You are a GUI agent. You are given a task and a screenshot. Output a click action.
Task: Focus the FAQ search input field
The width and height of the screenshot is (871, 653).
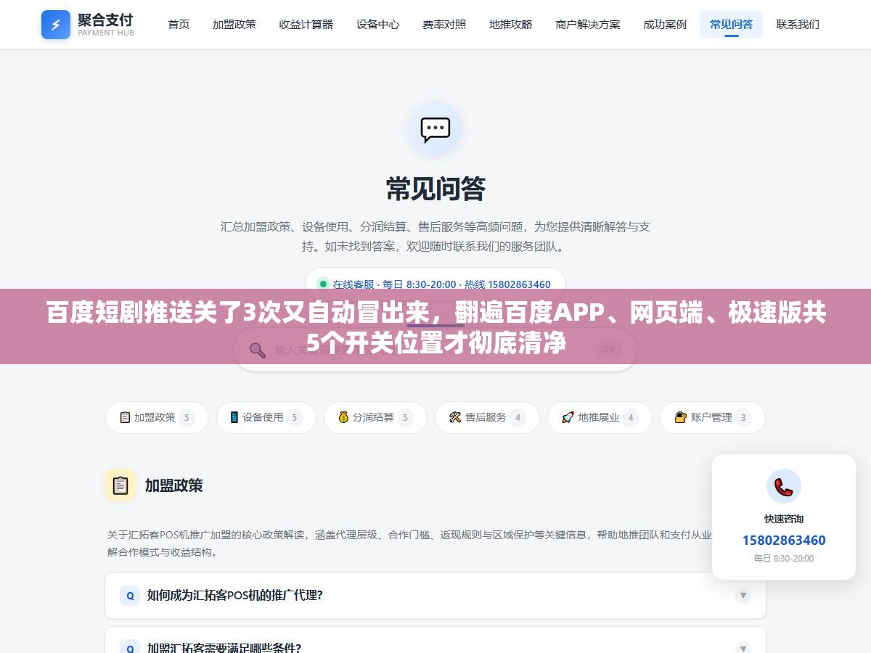[435, 350]
